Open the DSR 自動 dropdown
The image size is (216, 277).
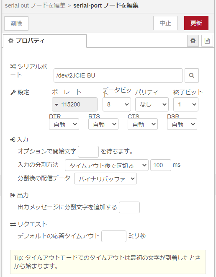click(x=182, y=124)
